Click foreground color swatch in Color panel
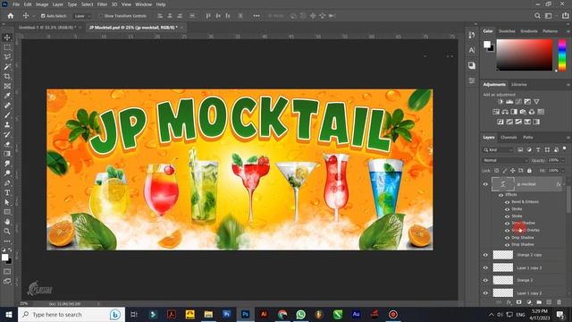This screenshot has width=572, height=322. pos(486,45)
